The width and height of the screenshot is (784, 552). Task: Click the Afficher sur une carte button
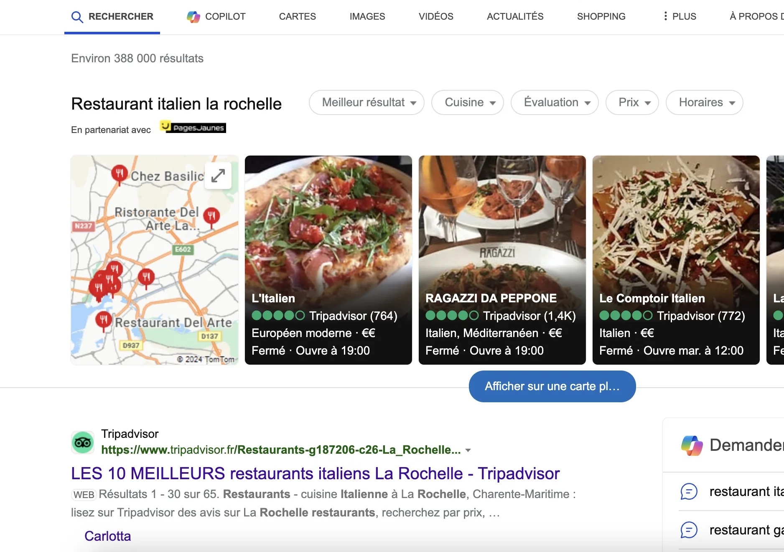tap(552, 386)
